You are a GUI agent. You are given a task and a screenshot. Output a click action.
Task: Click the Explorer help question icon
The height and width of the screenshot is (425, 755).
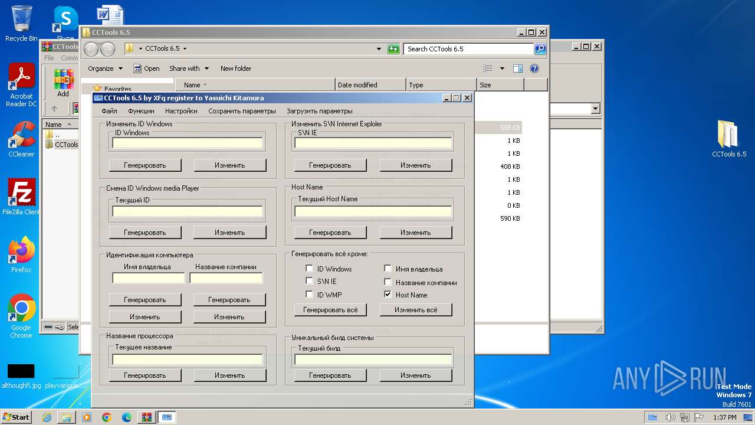tap(534, 68)
